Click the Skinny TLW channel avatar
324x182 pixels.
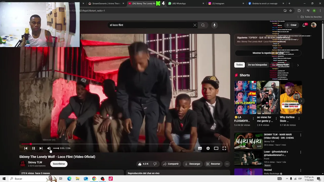(x=23, y=164)
